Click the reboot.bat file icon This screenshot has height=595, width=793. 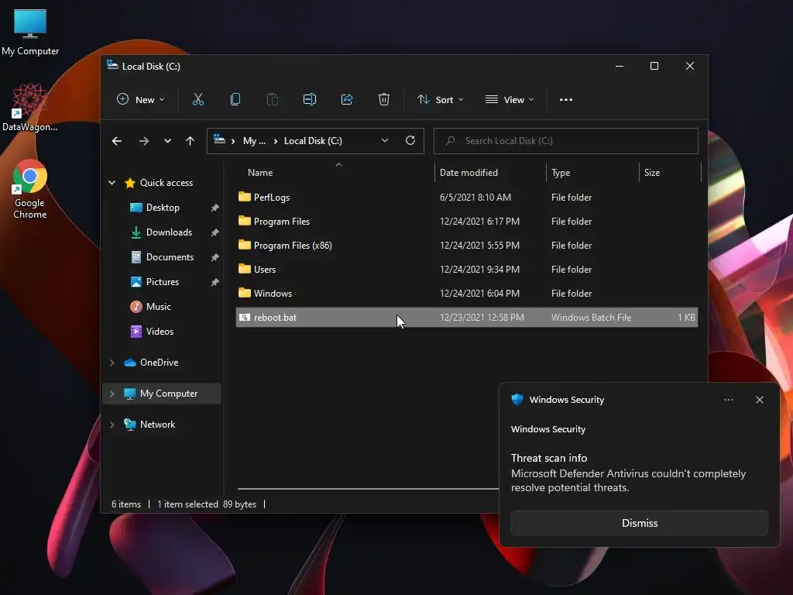[244, 317]
